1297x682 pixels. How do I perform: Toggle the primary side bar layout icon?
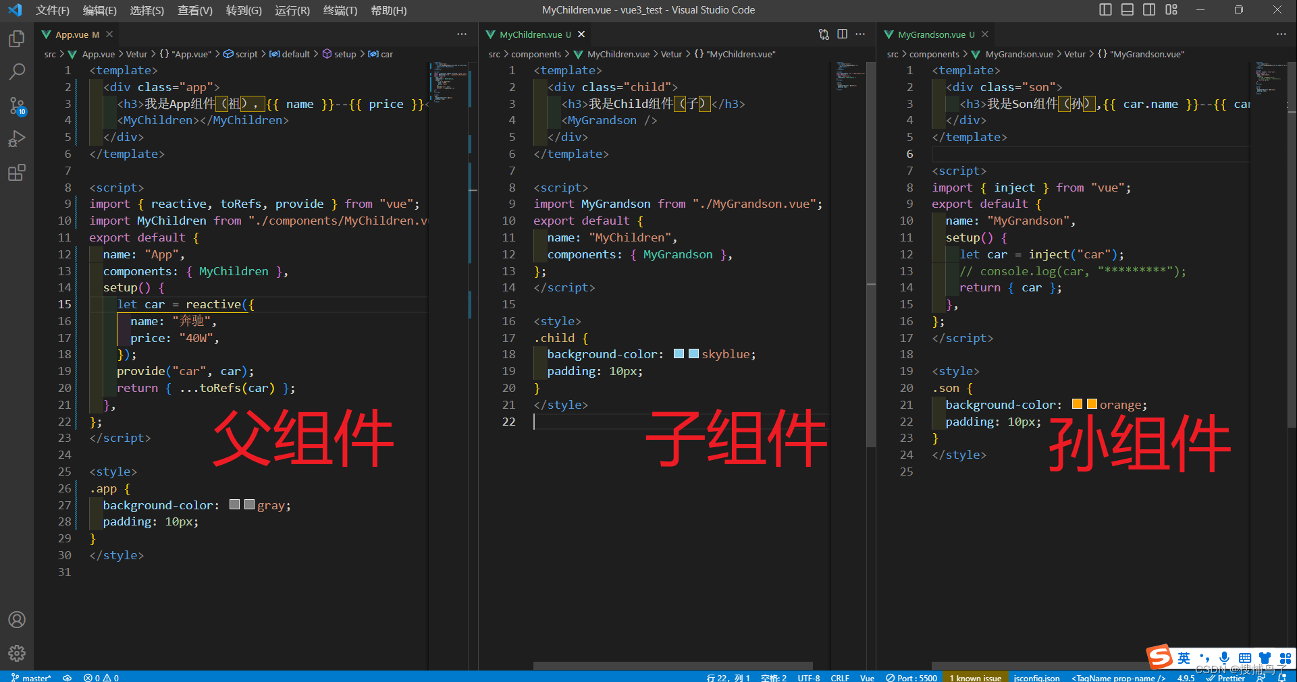(1105, 9)
